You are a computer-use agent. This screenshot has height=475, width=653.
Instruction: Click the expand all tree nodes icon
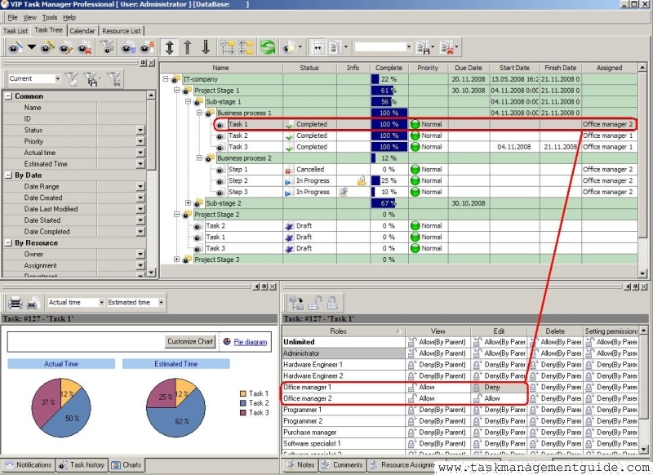(x=228, y=47)
